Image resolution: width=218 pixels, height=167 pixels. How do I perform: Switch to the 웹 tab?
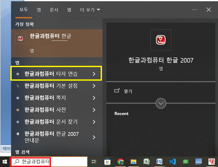click(x=69, y=10)
